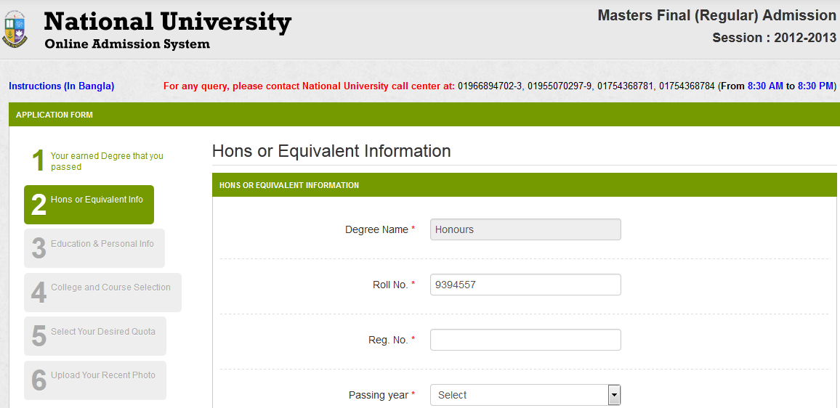
Task: Click the Degree Name field showing Honours
Action: tap(525, 229)
